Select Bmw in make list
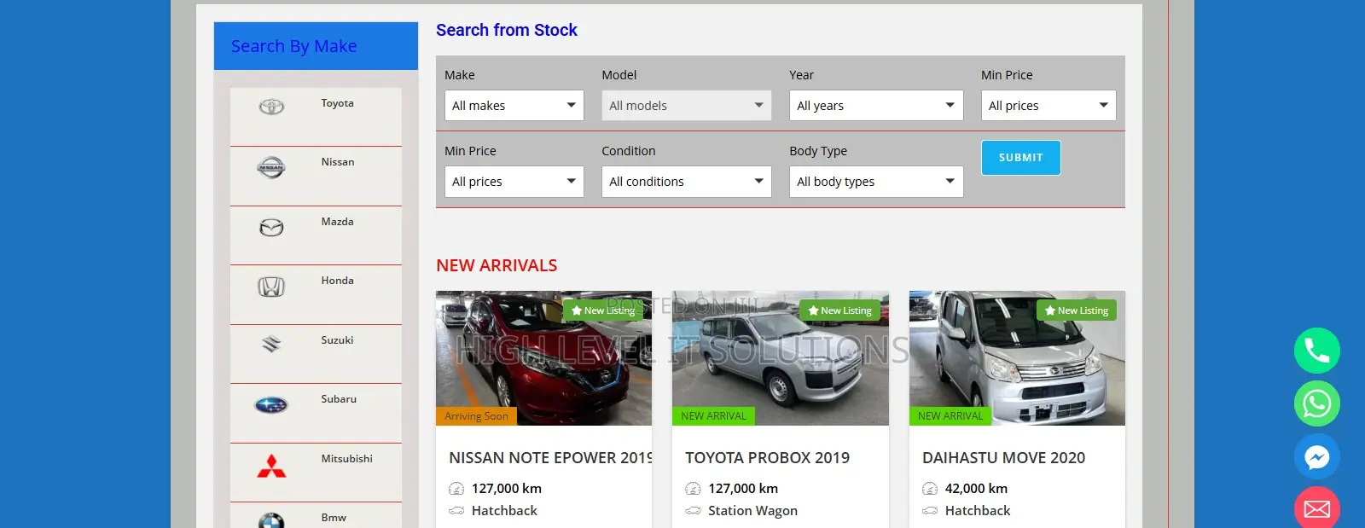1365x528 pixels. point(334,518)
